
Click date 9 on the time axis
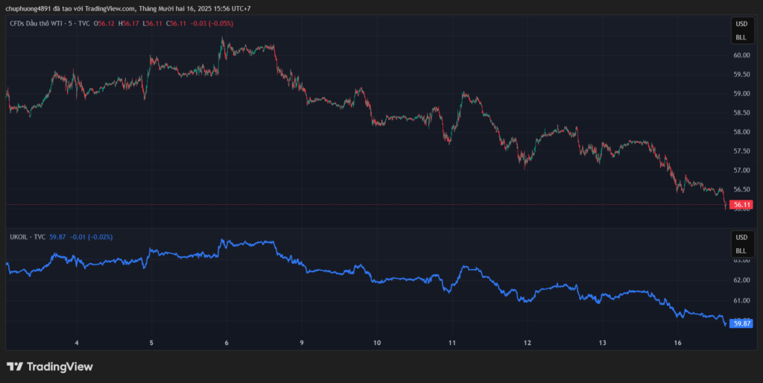pos(302,343)
